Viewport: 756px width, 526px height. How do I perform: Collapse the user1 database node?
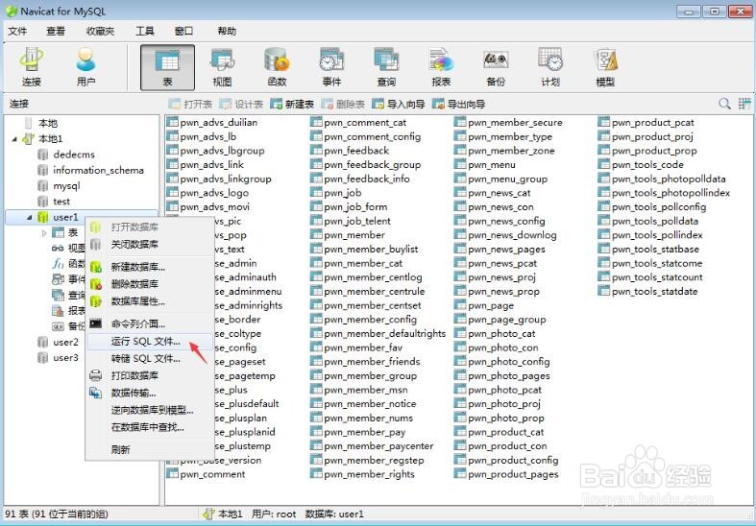30,218
